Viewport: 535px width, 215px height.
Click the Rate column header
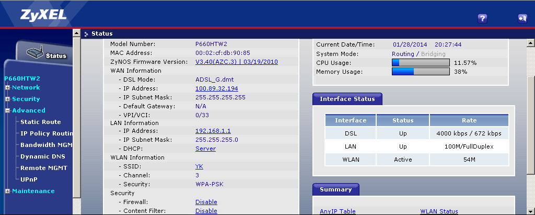click(x=469, y=120)
